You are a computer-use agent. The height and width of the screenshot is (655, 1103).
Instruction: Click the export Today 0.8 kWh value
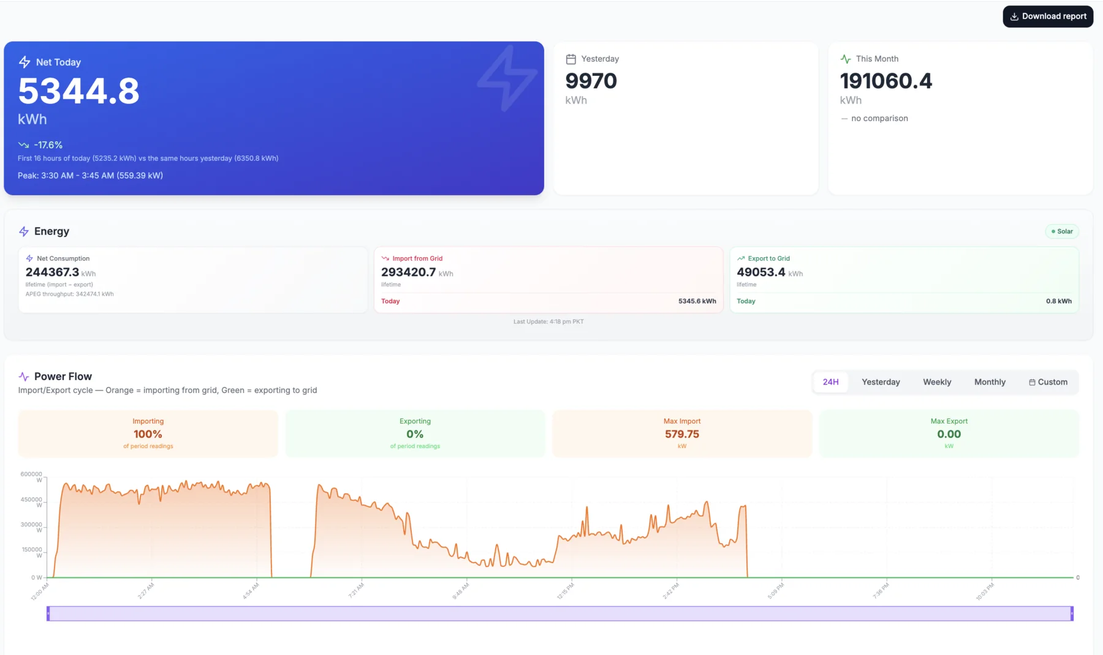click(x=1059, y=301)
